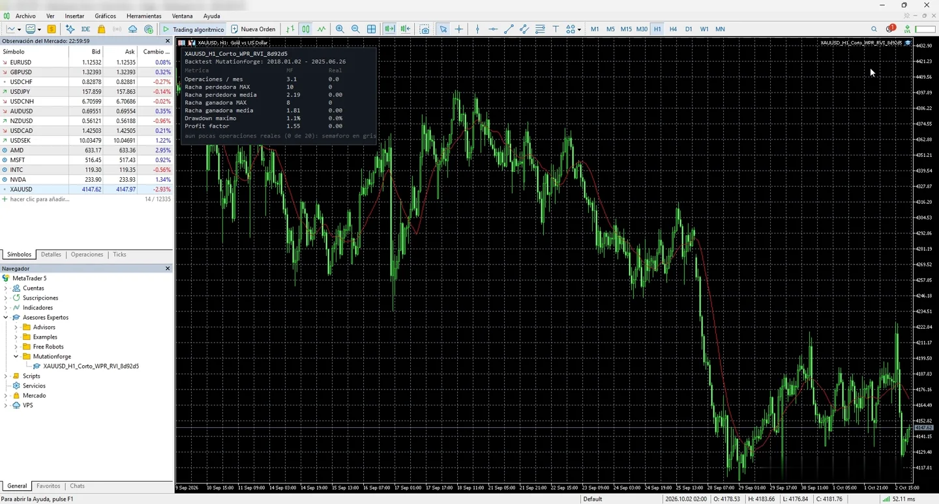Select the crosshair tool
939x504 pixels.
tap(459, 29)
